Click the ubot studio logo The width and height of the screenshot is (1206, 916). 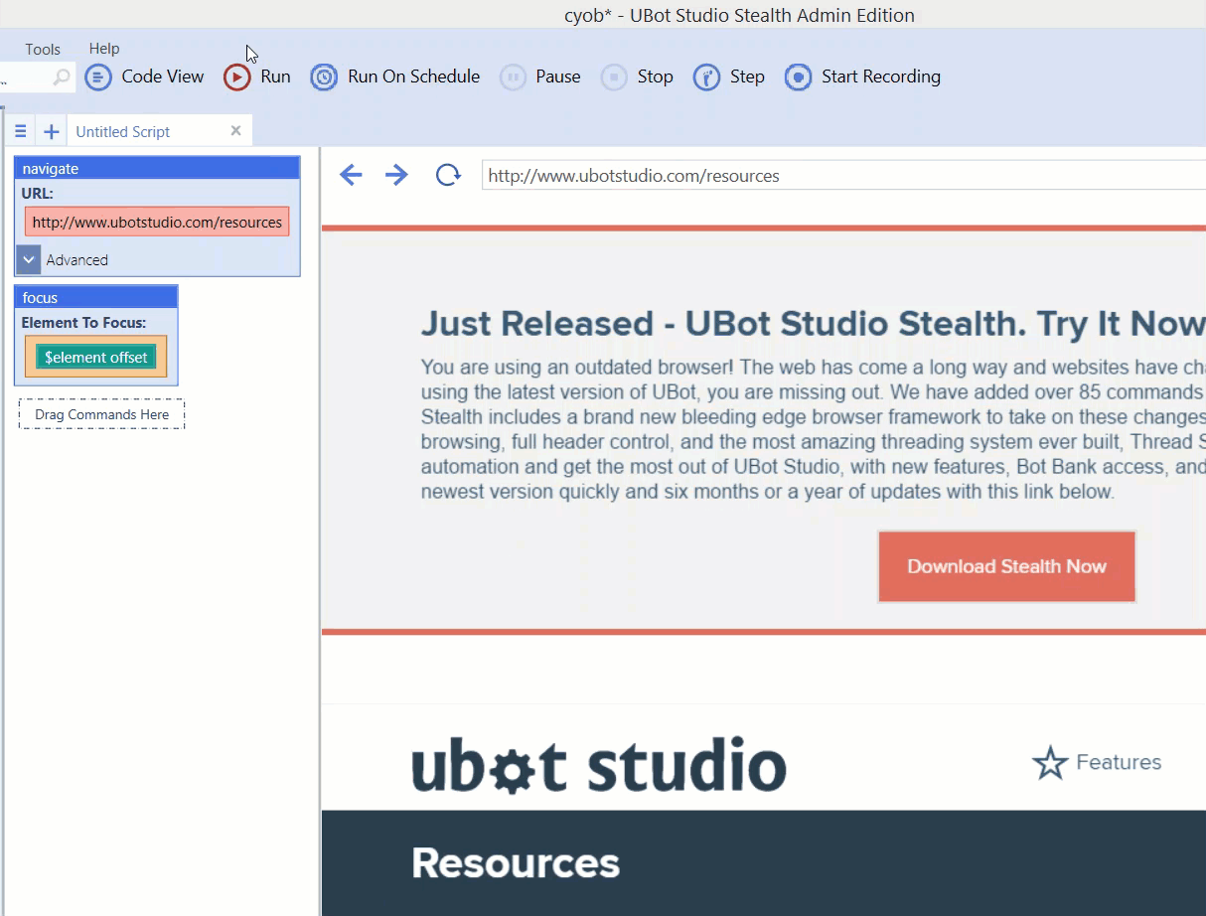click(599, 765)
